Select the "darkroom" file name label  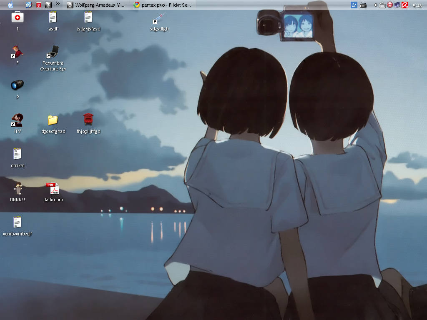click(53, 200)
